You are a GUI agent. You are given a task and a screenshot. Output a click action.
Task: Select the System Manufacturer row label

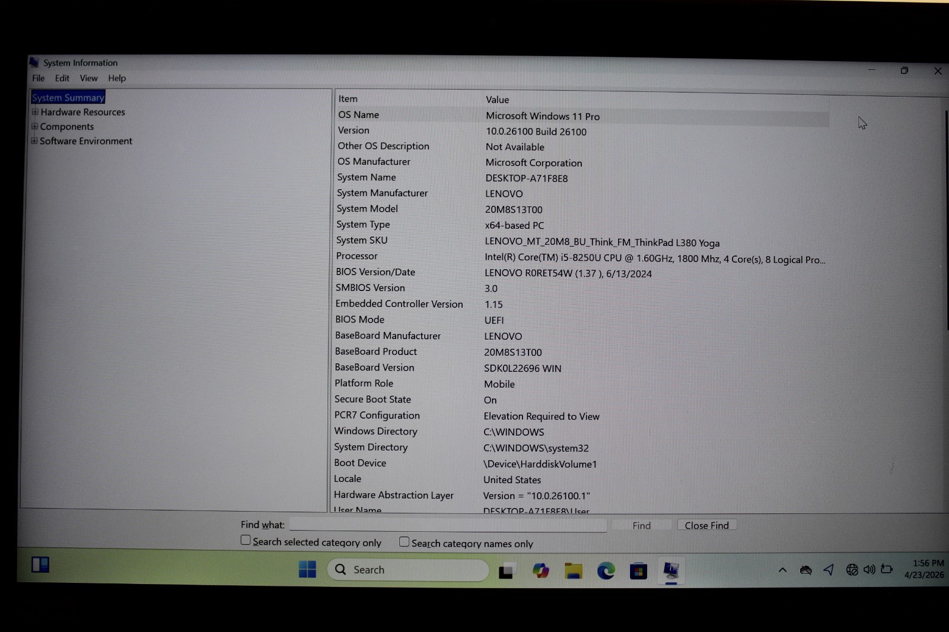(x=382, y=193)
